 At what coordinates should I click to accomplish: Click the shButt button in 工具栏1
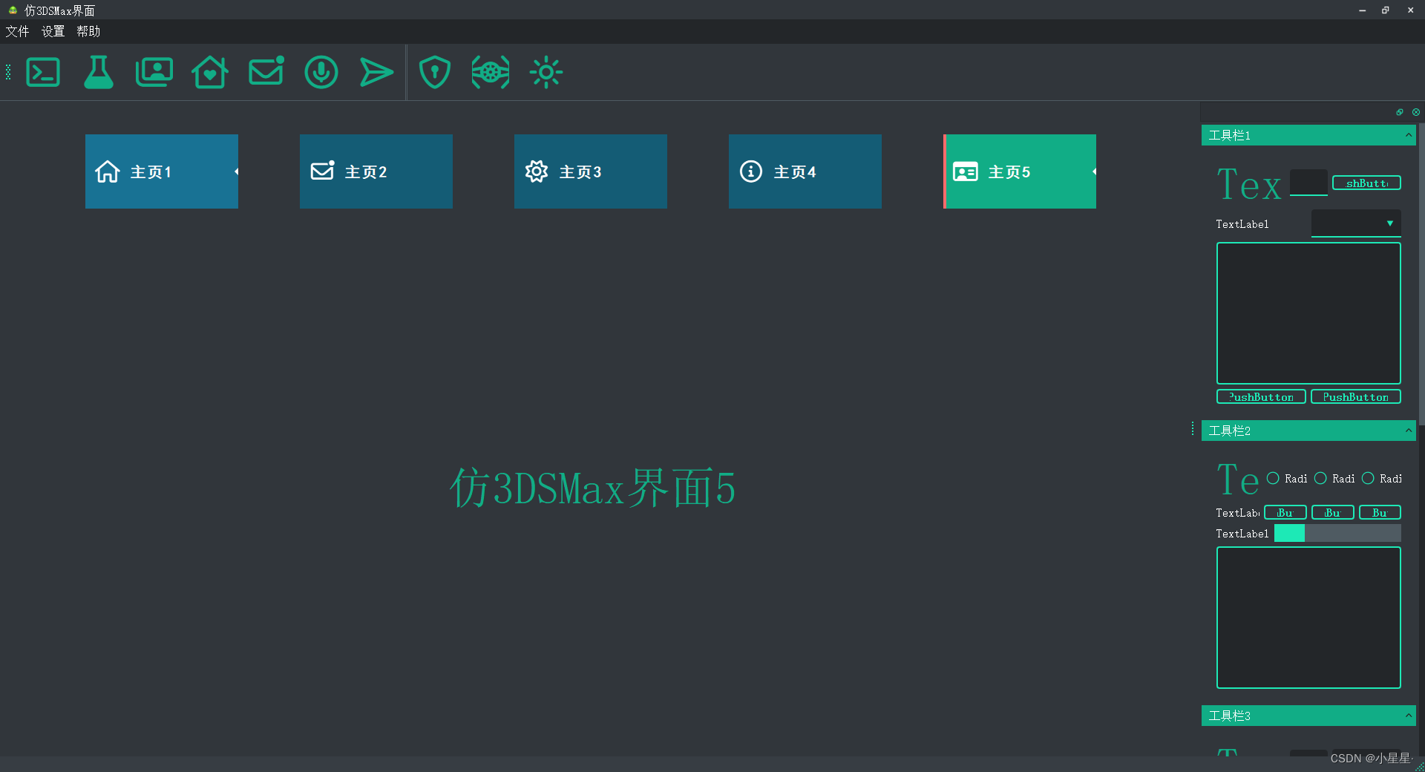(1366, 183)
